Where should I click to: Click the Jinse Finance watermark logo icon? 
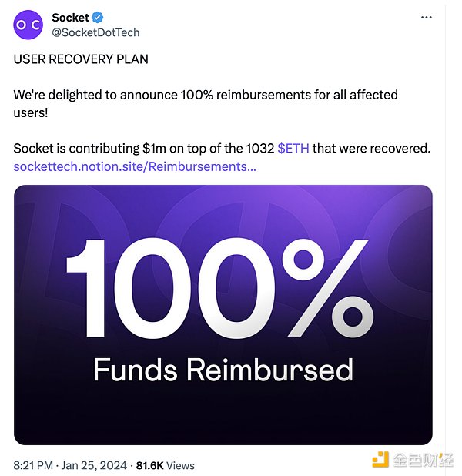pos(380,460)
